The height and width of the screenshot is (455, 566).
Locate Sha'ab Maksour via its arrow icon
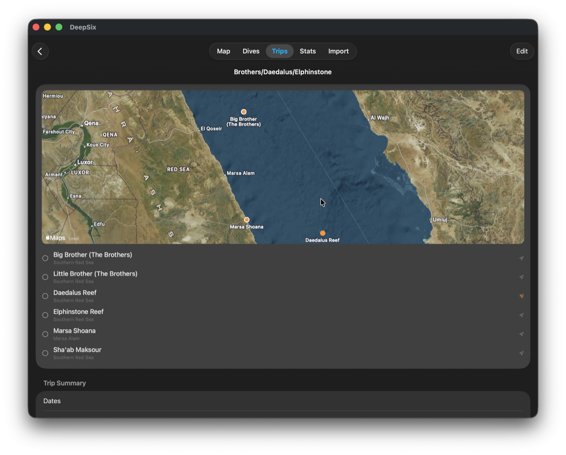pos(521,353)
